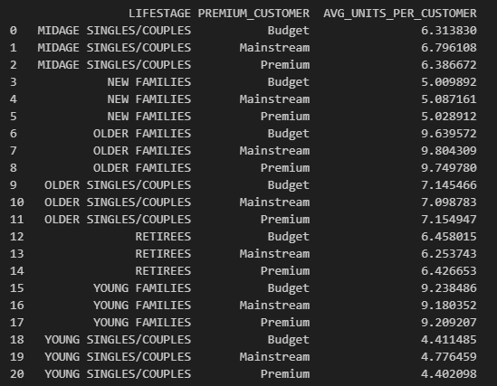Screen dimensions: 497x386
Task: Click YOUNG FAMILIES in row 15
Action: pyautogui.click(x=142, y=287)
